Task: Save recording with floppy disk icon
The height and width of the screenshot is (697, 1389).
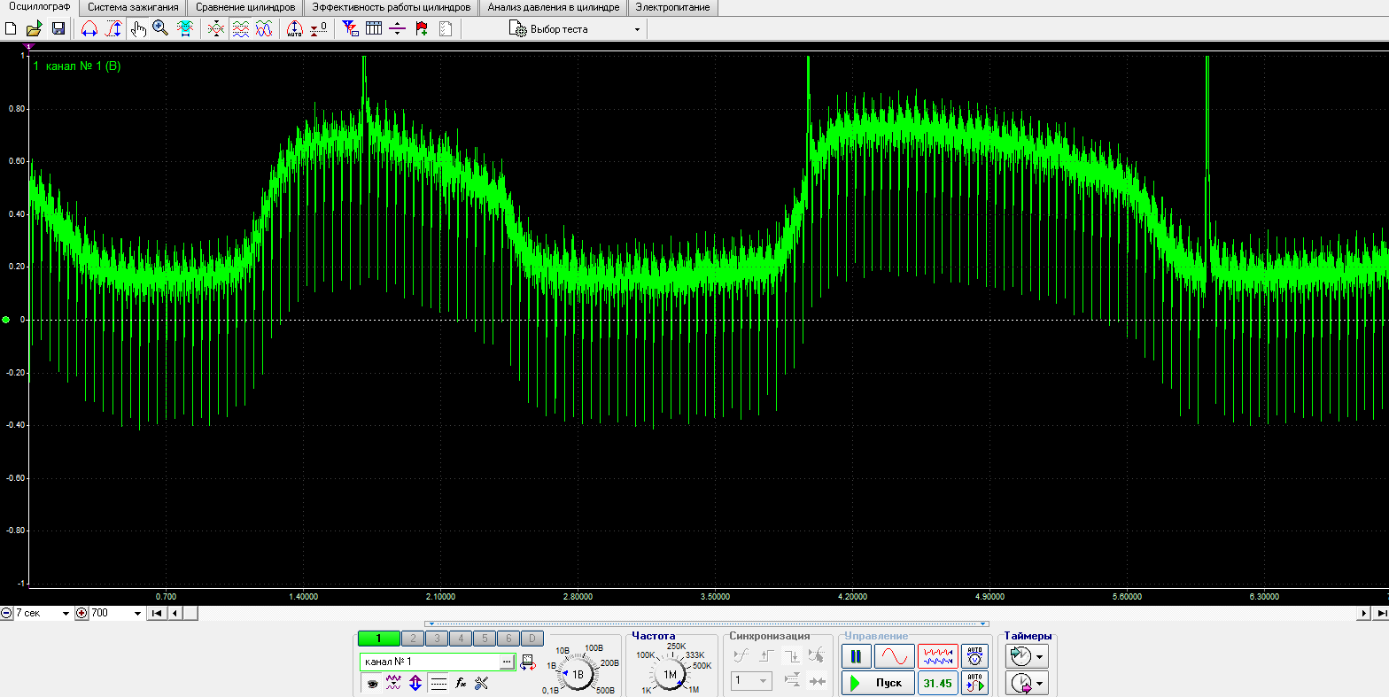Action: click(x=58, y=28)
